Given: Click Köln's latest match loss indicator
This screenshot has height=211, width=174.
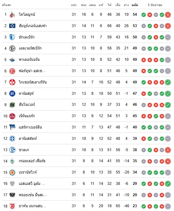Looking at the screenshot, I should click(168, 15).
